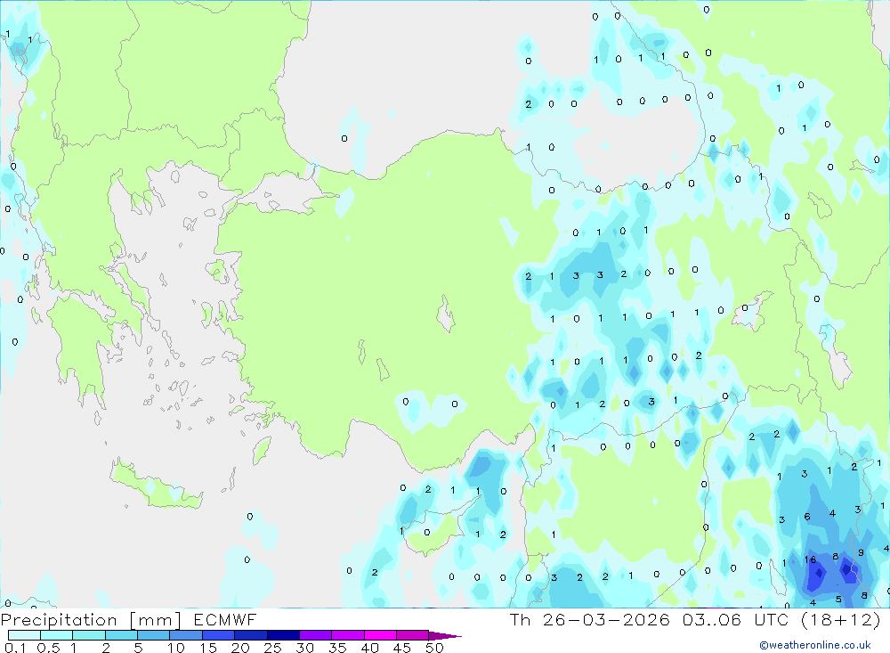Click the '25' legend scale label

[x=272, y=648]
